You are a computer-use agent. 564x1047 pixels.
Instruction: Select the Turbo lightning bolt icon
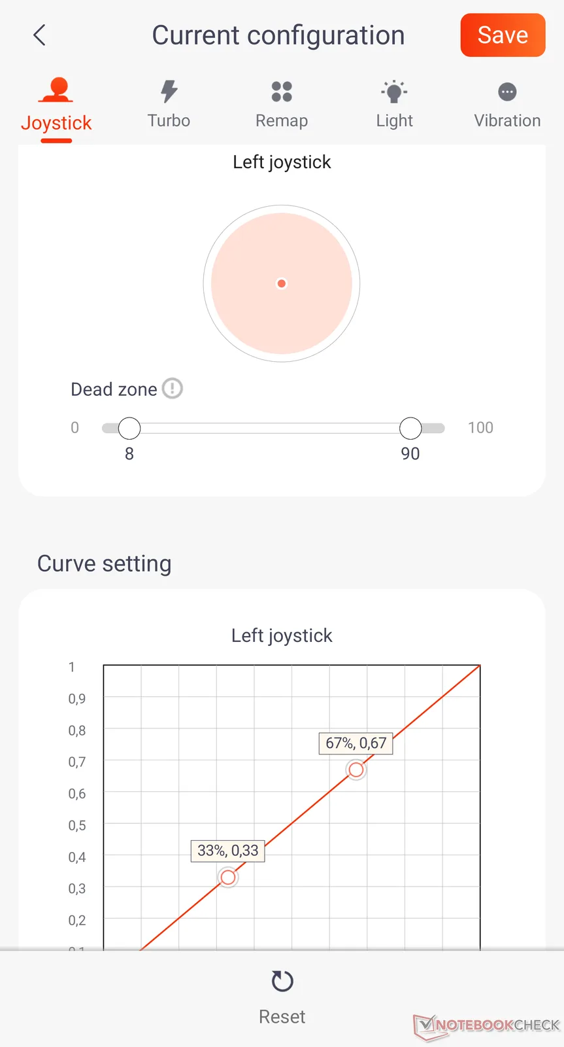(169, 92)
